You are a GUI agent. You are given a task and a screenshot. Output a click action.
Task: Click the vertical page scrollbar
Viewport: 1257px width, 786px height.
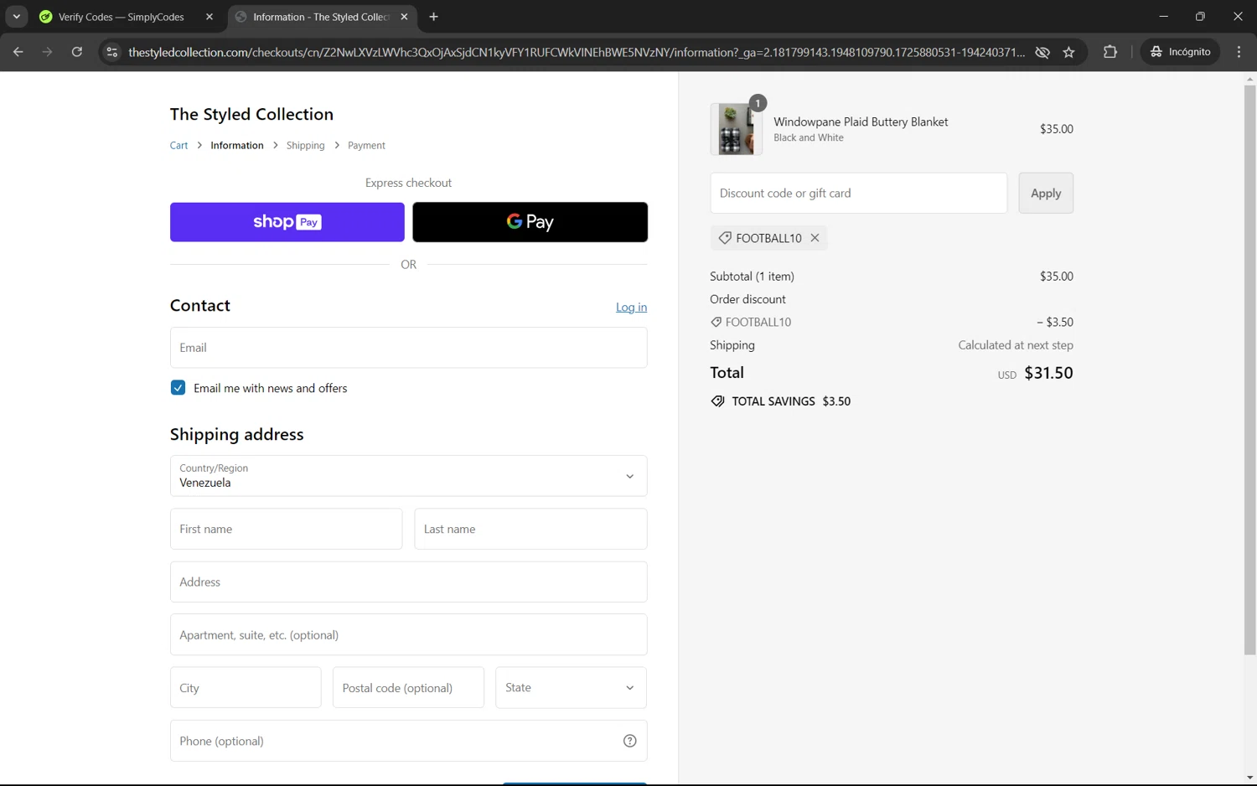coord(1249,369)
